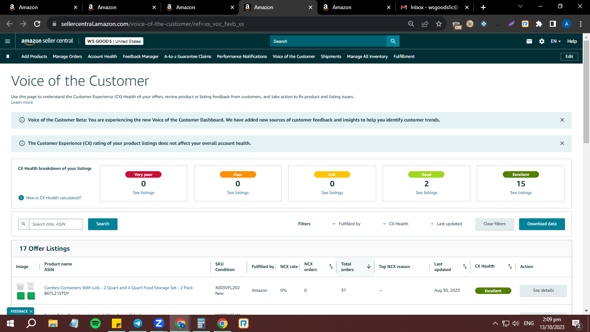
Task: Open Performance Notifications menu item
Action: pyautogui.click(x=242, y=56)
